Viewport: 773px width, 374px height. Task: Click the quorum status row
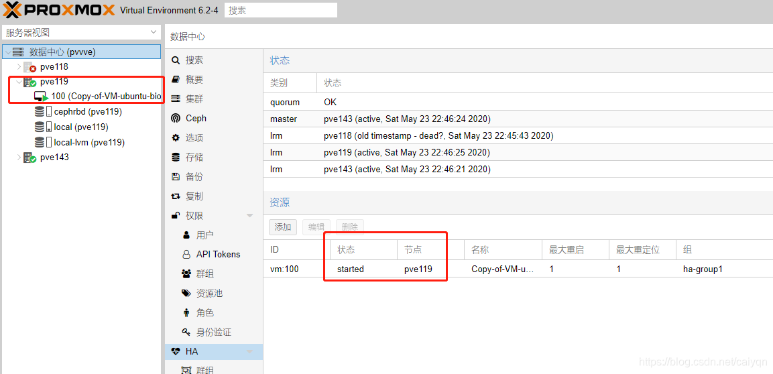coord(518,102)
